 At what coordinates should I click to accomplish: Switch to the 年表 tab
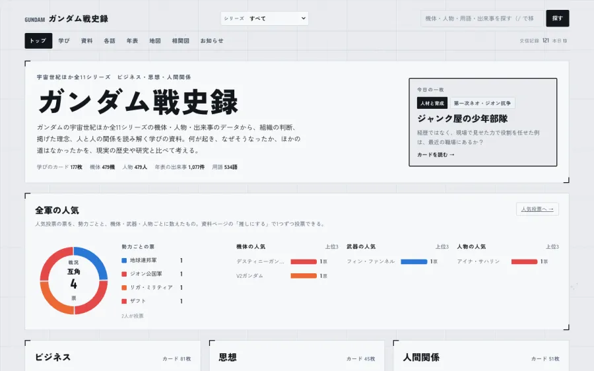click(132, 40)
